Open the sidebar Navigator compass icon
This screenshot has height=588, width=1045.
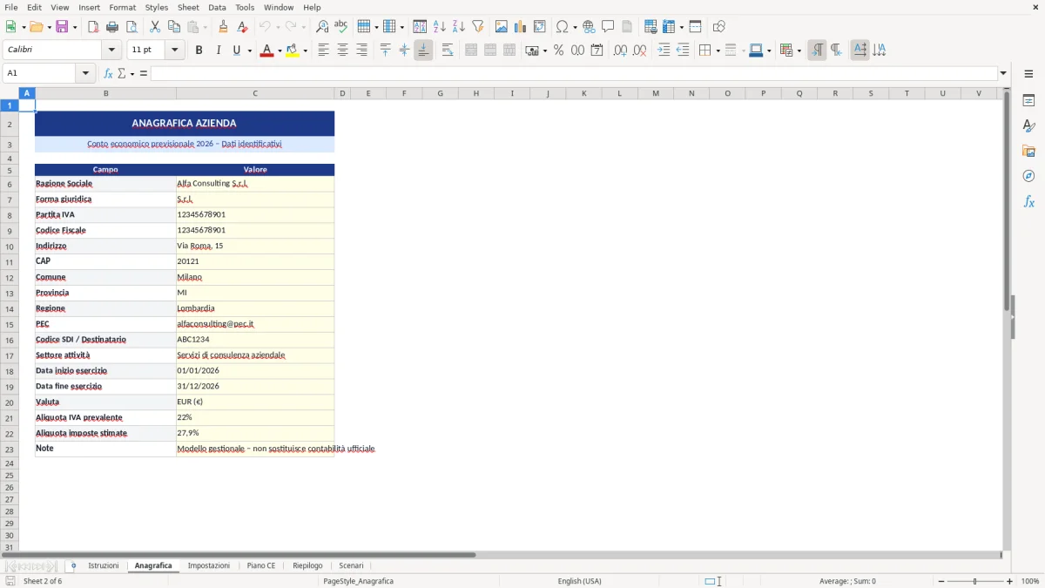(x=1028, y=176)
